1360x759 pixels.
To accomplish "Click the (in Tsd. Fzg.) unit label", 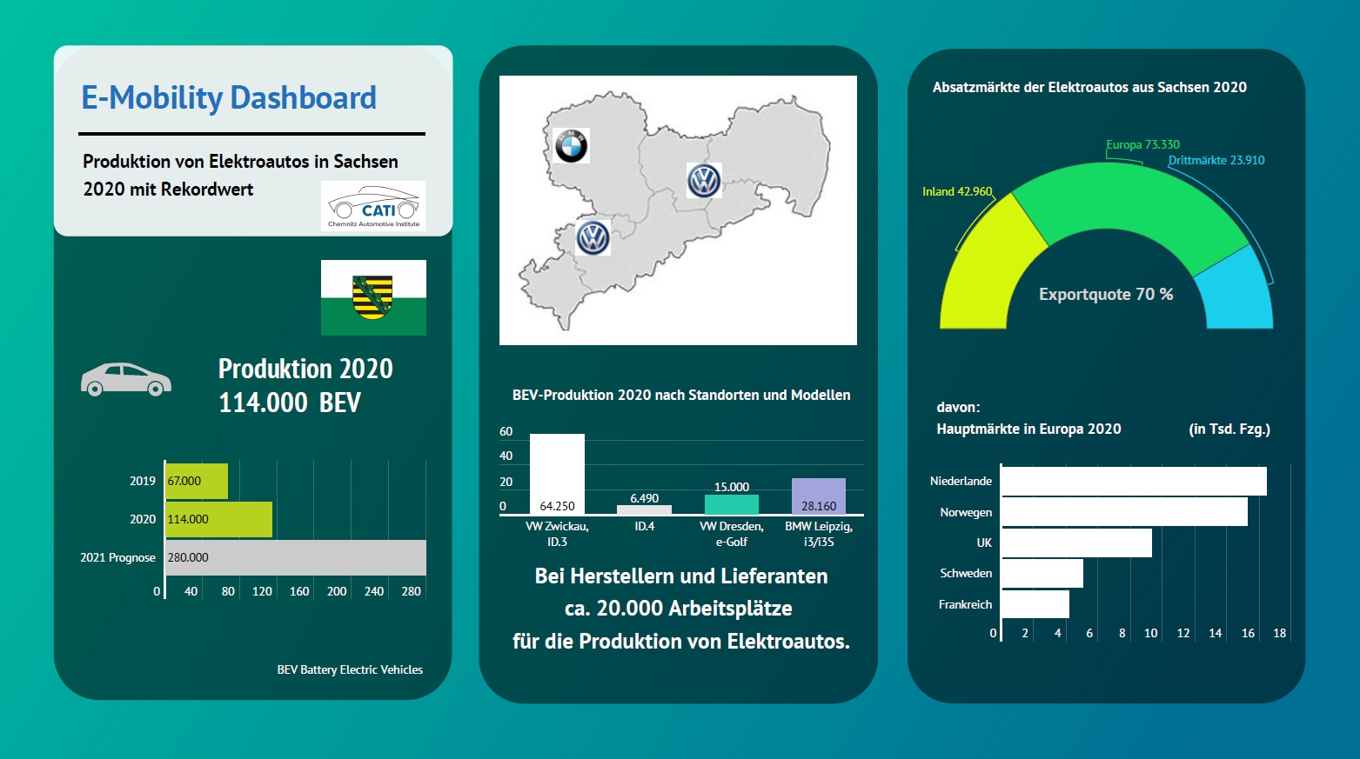I will click(x=1229, y=429).
